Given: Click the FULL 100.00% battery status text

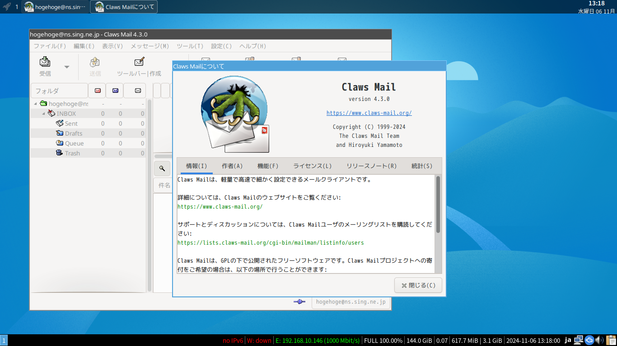Looking at the screenshot, I should click(x=383, y=341).
